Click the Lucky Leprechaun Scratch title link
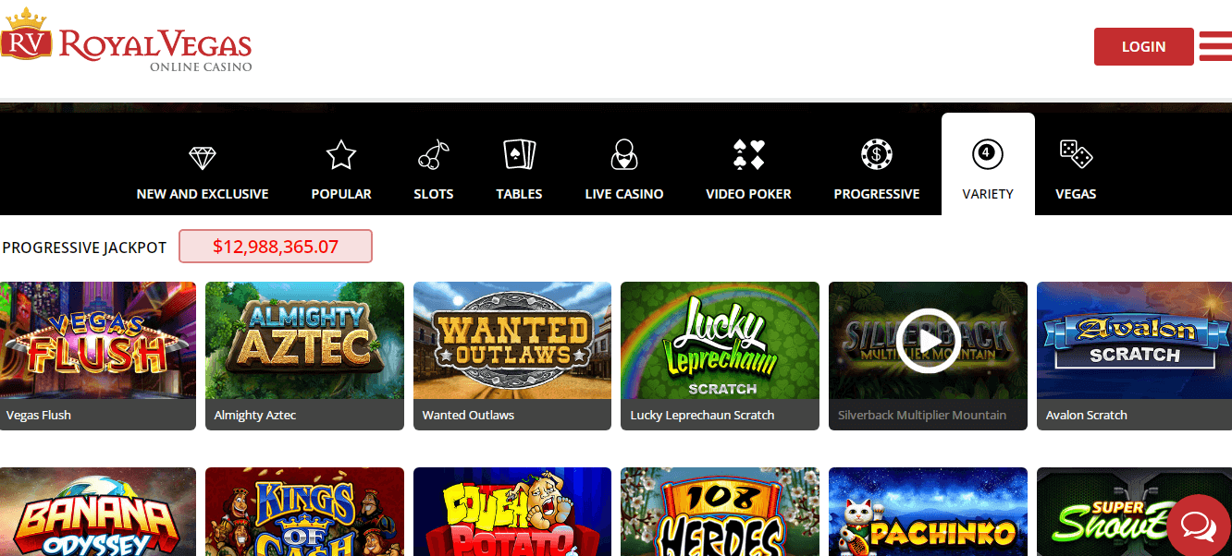 click(x=702, y=415)
